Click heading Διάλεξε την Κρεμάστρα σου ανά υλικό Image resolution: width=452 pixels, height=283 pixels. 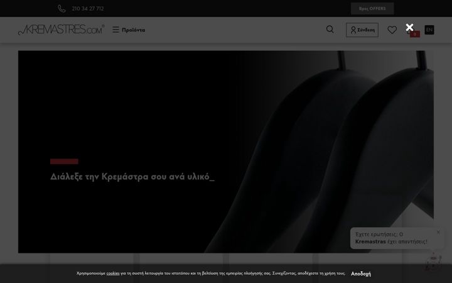[132, 177]
